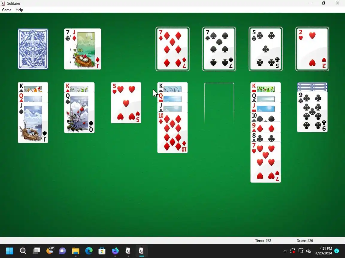The image size is (345, 258).
Task: Open File Explorer from the taskbar
Action: tap(76, 251)
